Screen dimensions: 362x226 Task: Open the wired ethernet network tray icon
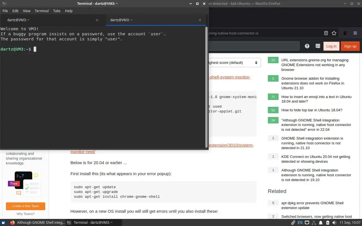tap(307, 222)
